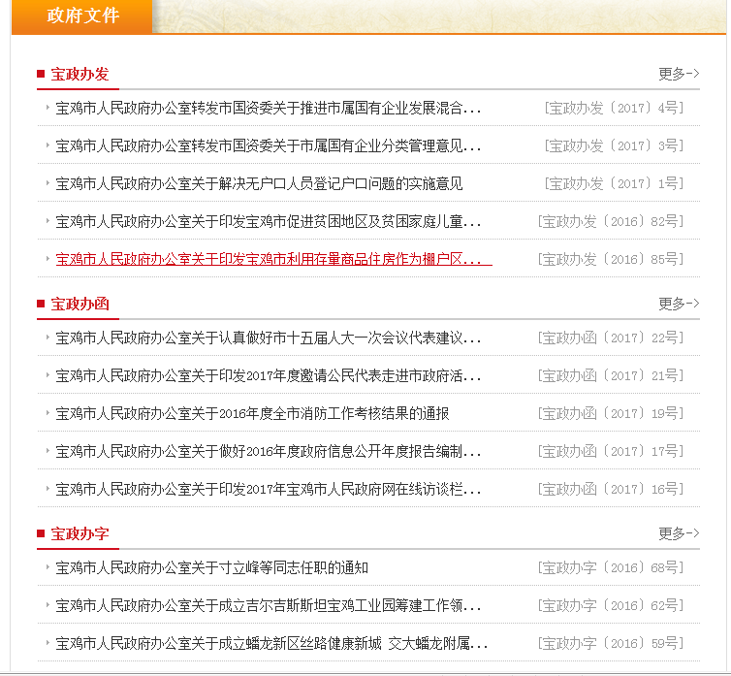Open 2017年度邀请公民代表走进市政府 document
Viewport: 731px width, 676px height.
coord(268,375)
